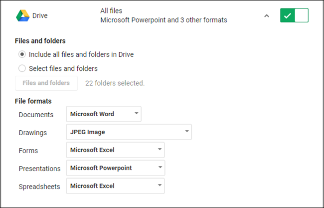This screenshot has height=208, width=324.
Task: Toggle the Drive export switch off
Action: click(x=294, y=15)
